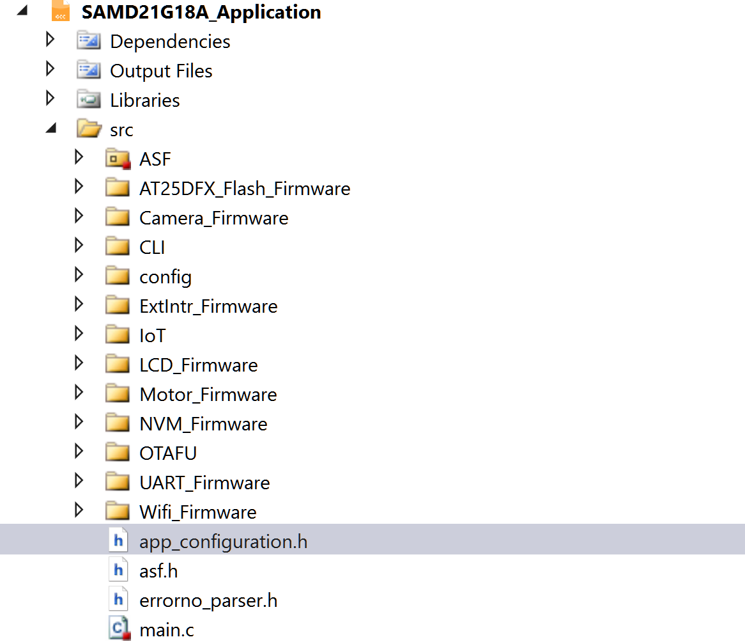Click the open src folder icon
Viewport: 745px width, 644px height.
(89, 129)
